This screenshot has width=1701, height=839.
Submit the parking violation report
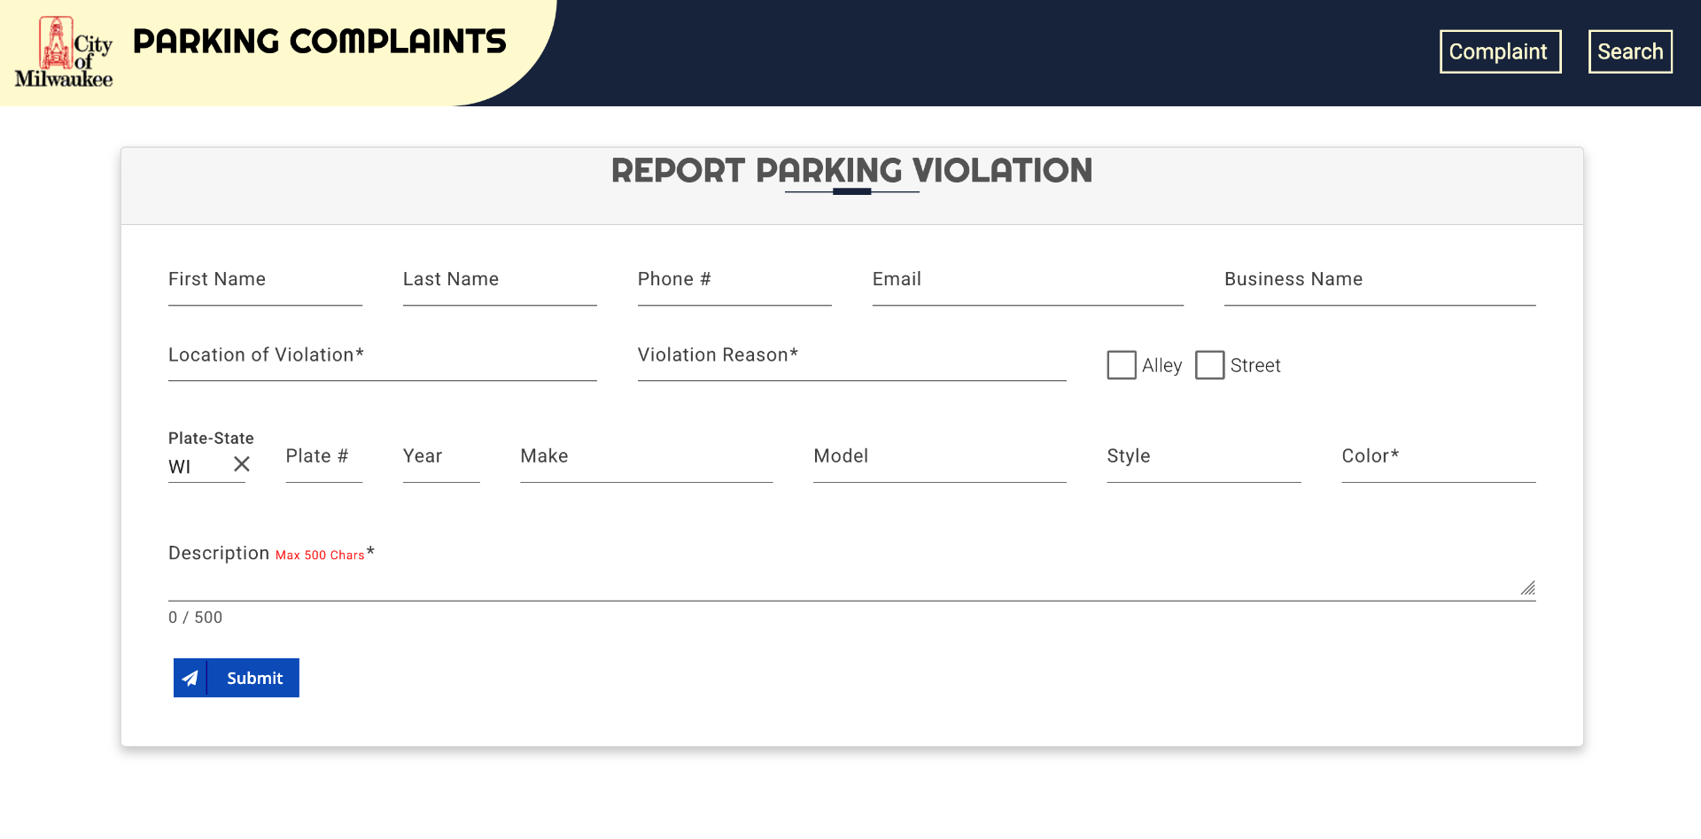[237, 678]
